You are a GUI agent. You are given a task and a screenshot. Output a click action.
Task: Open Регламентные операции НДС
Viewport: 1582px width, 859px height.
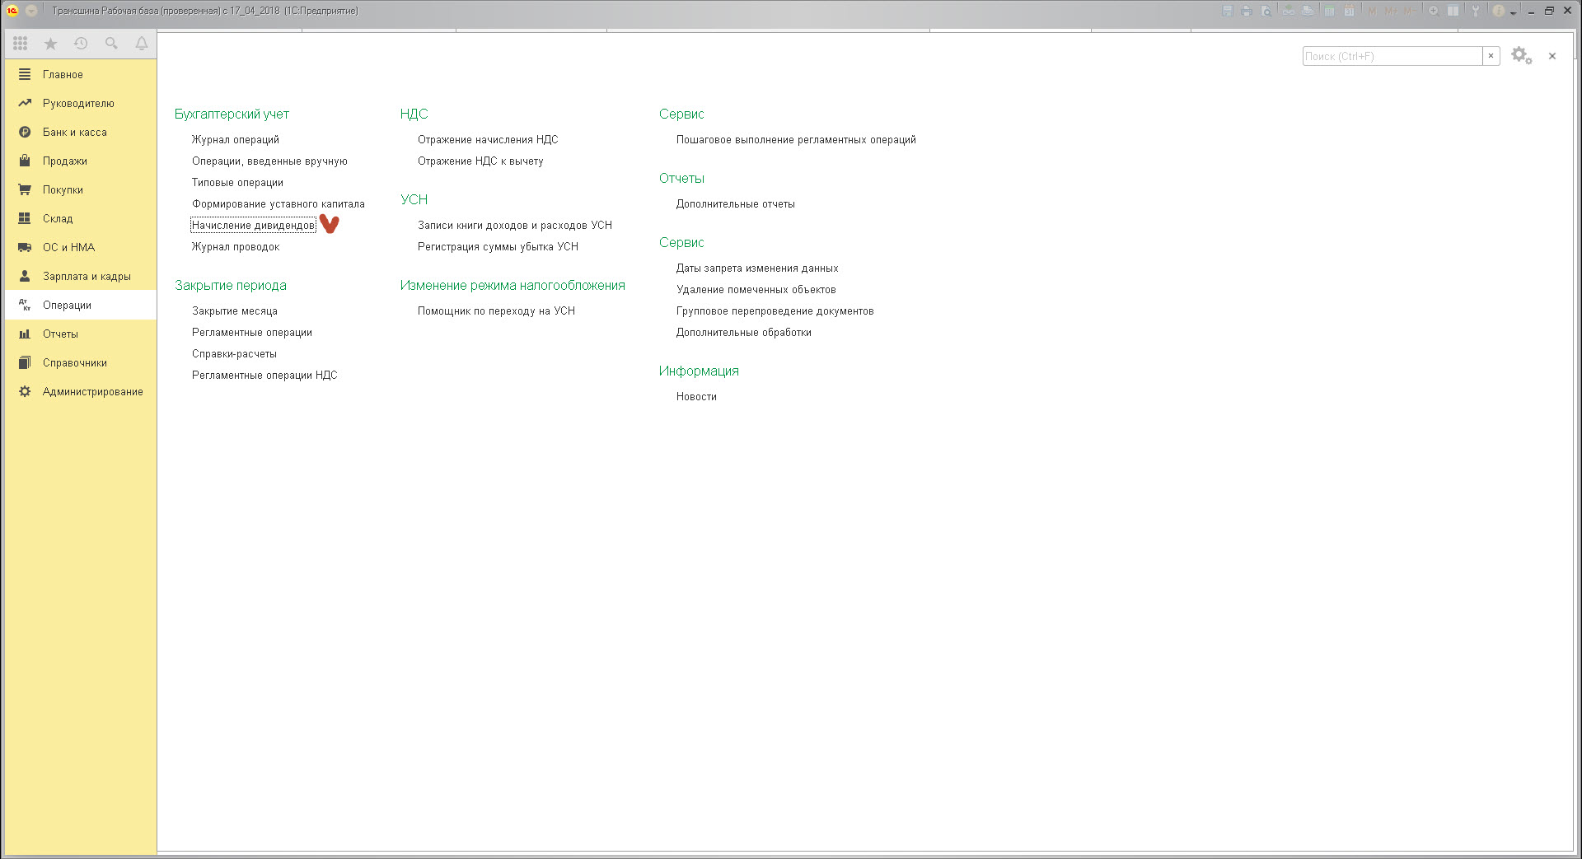[x=264, y=376]
